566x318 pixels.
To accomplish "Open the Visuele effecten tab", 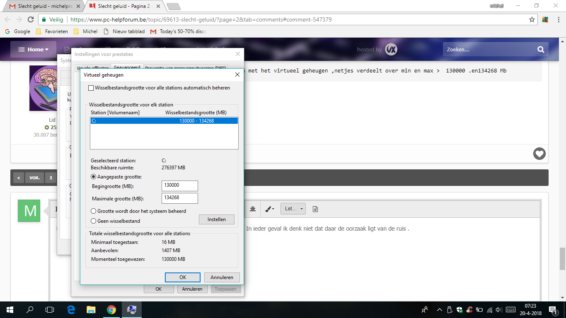I will tap(93, 67).
